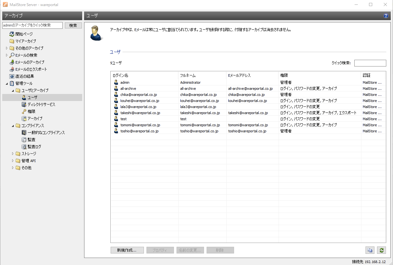Click the ディレクトリサービス icon

[x=24, y=105]
